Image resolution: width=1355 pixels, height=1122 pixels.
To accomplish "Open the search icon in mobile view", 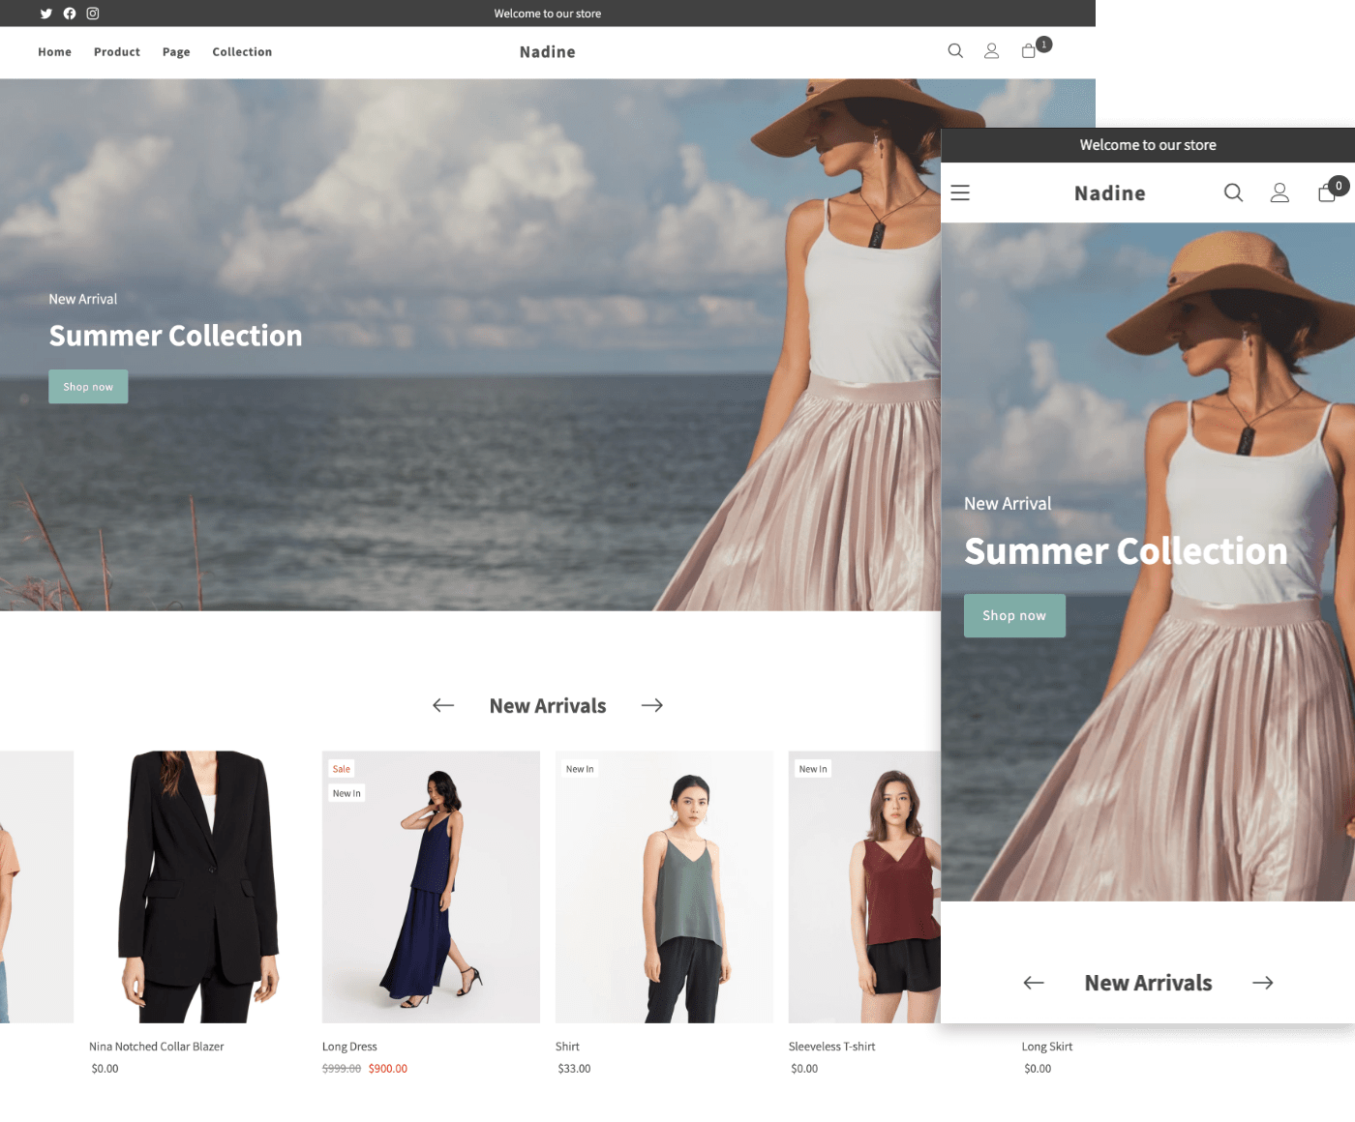I will (x=1233, y=192).
